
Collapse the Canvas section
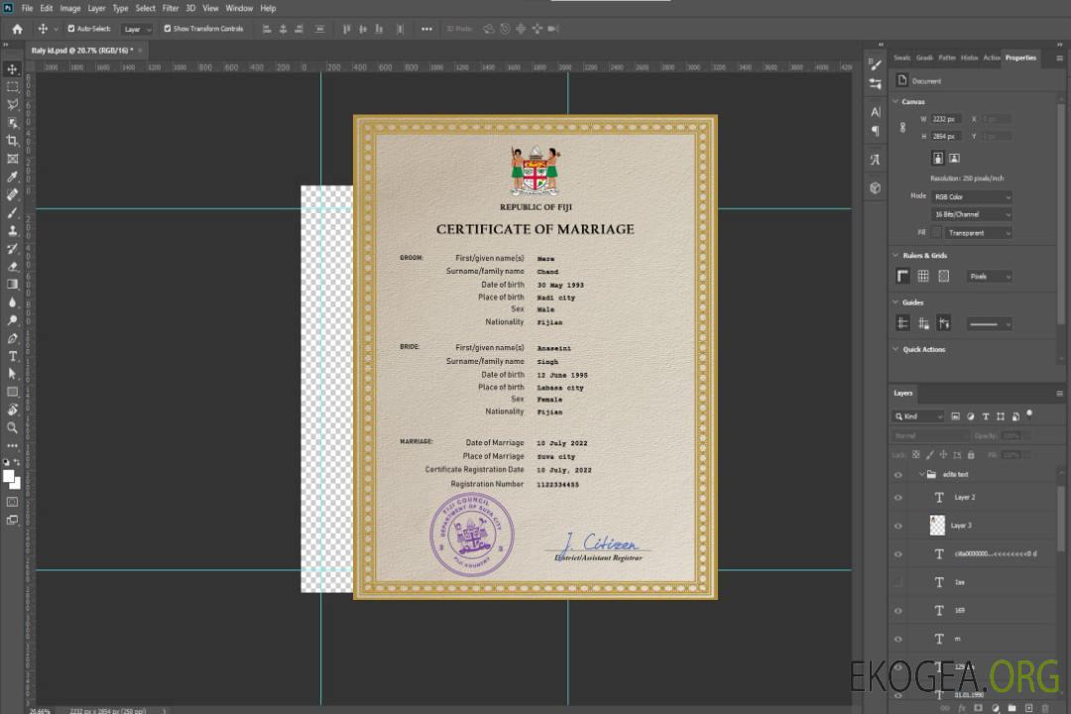(895, 101)
